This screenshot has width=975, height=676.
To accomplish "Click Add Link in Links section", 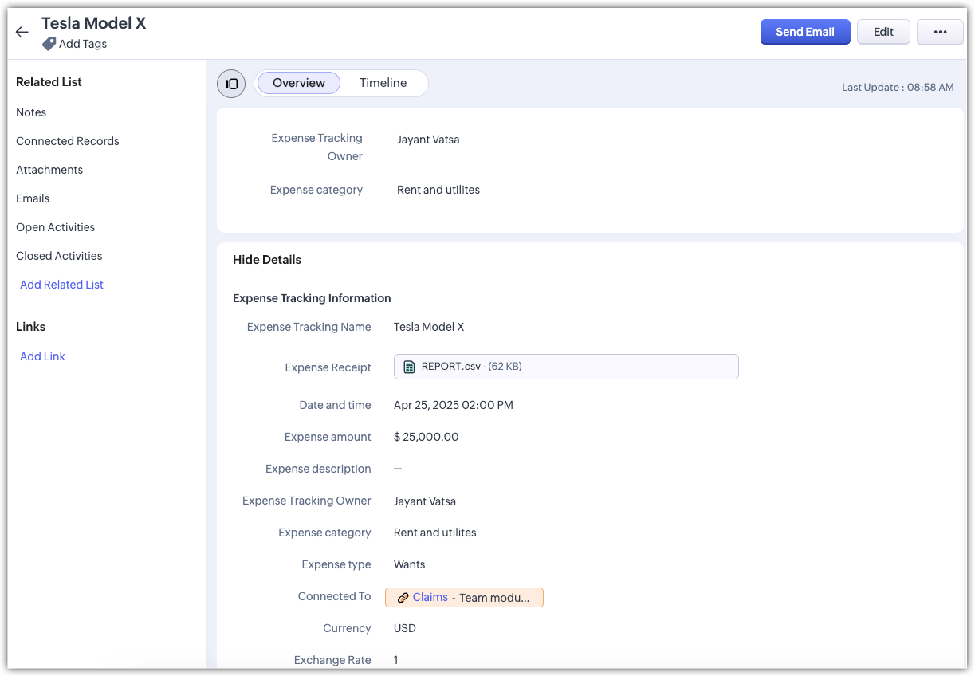I will tap(42, 356).
